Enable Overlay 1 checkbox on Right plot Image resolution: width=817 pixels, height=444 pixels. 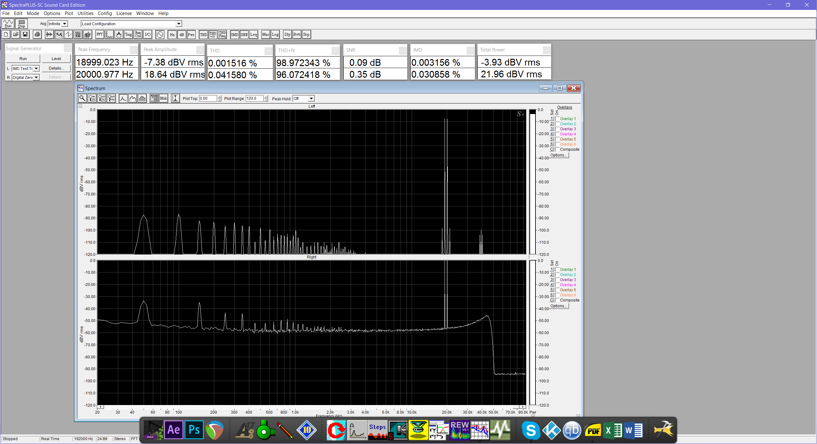click(x=557, y=269)
